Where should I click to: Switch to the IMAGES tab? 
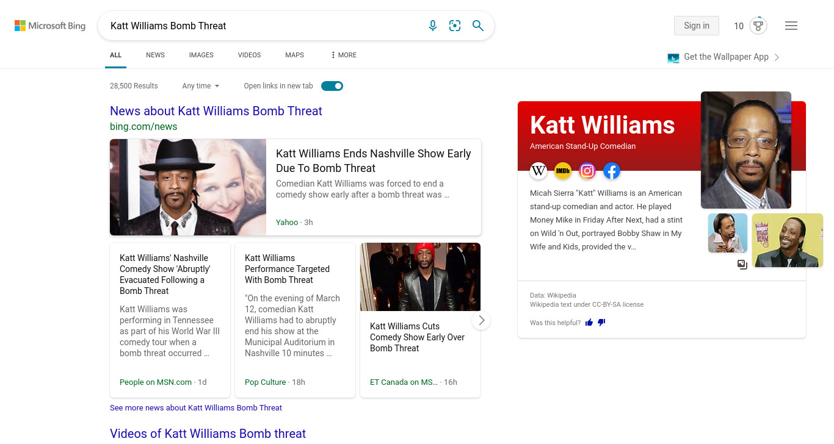[x=201, y=55]
